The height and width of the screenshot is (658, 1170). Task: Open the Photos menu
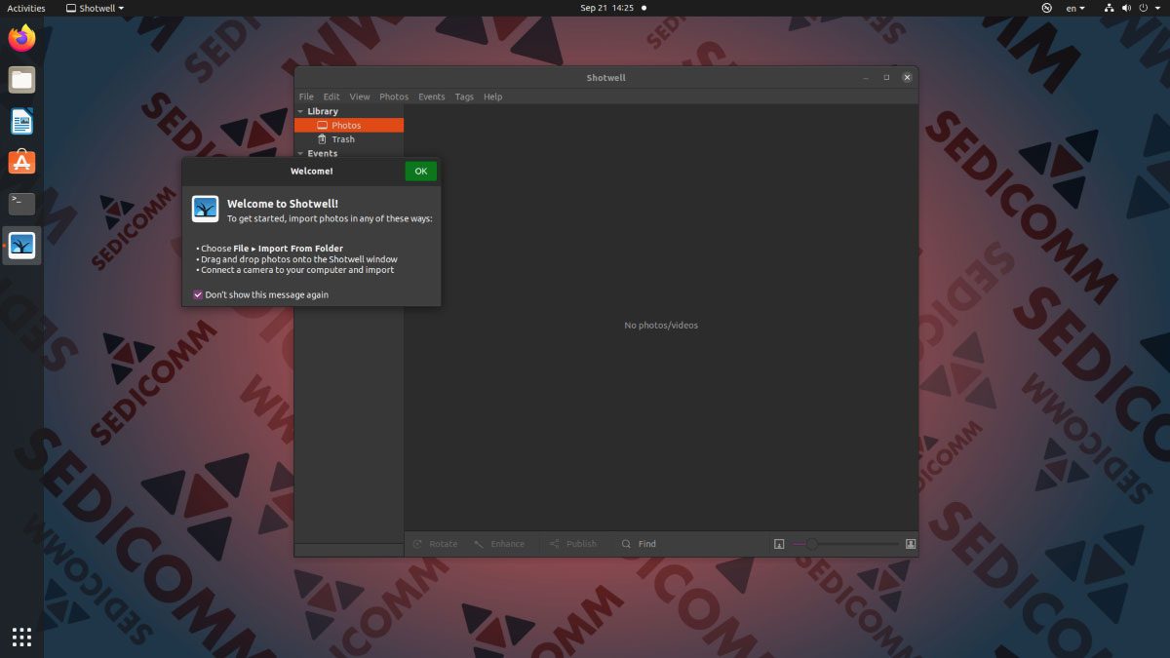point(394,97)
